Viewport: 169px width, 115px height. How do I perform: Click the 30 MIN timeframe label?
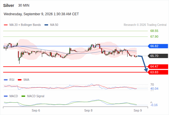(24, 5)
